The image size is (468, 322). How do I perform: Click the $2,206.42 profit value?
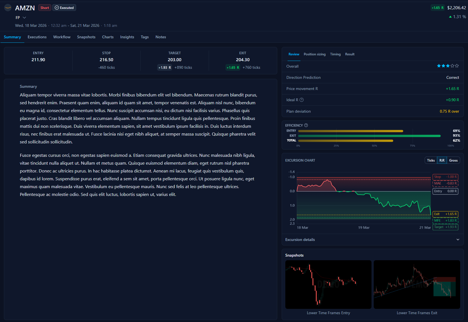point(457,8)
